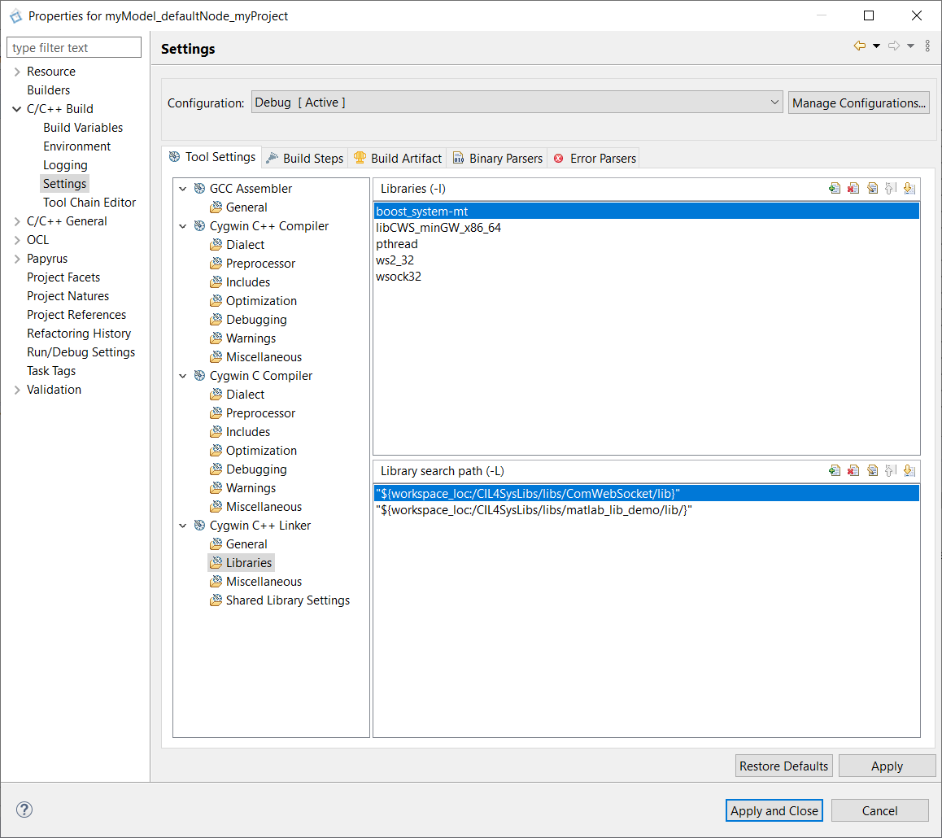Delete selected entry in Libraries (-l) toolbar
The height and width of the screenshot is (838, 942).
(x=853, y=189)
